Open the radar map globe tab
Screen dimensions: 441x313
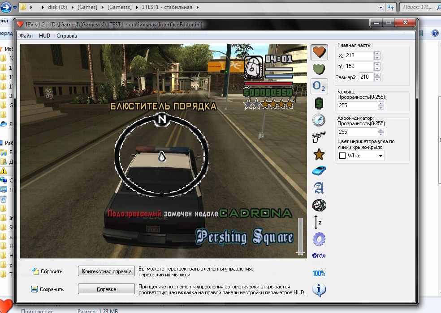pyautogui.click(x=319, y=205)
